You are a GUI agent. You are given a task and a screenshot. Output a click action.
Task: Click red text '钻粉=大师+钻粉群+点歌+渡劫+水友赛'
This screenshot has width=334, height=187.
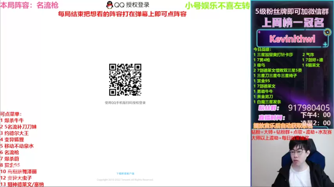pos(291,132)
